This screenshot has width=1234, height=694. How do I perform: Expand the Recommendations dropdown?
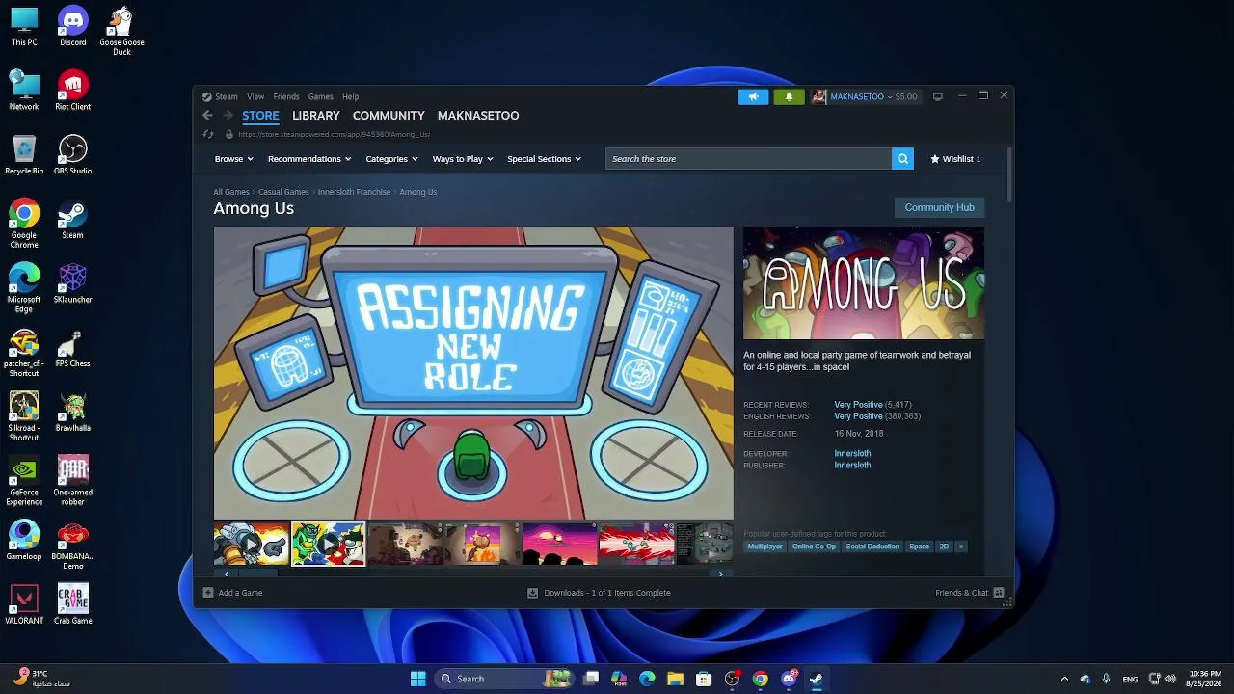click(x=309, y=159)
